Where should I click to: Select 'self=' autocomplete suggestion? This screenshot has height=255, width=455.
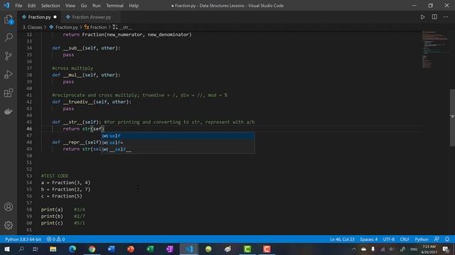178,142
